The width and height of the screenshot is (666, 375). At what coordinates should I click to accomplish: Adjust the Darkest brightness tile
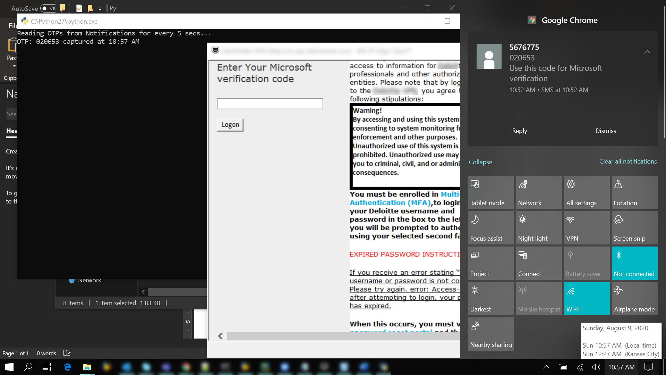tap(491, 299)
